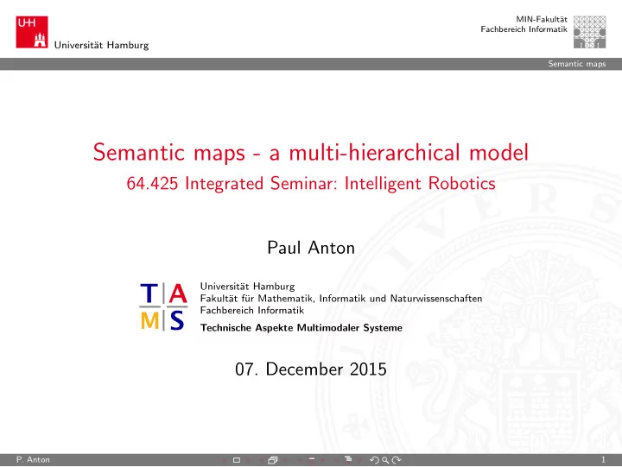Click 'Universität Hamburg' line beside TAMS logo
622x467 pixels.
(248, 287)
